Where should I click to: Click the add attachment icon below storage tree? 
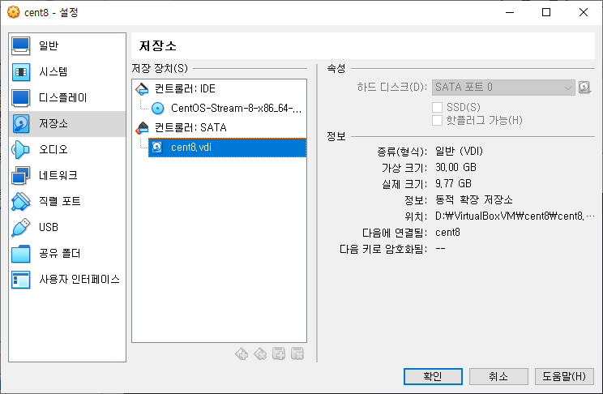pyautogui.click(x=279, y=353)
